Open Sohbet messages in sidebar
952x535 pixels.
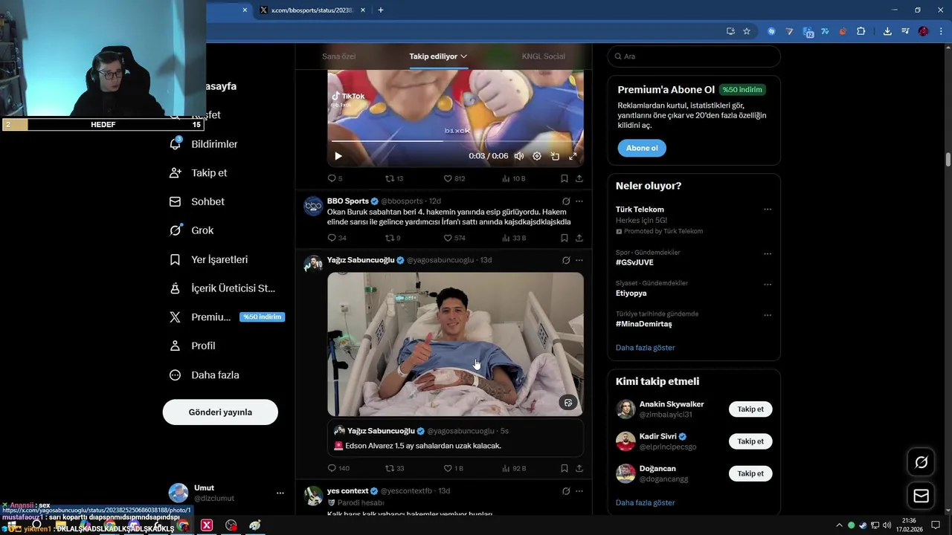pyautogui.click(x=198, y=201)
